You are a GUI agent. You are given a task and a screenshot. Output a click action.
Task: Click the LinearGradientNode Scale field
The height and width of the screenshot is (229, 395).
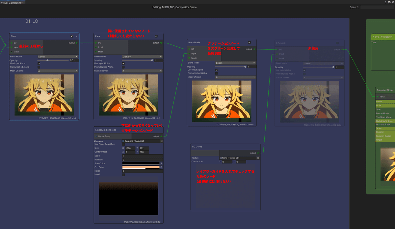click(x=142, y=156)
